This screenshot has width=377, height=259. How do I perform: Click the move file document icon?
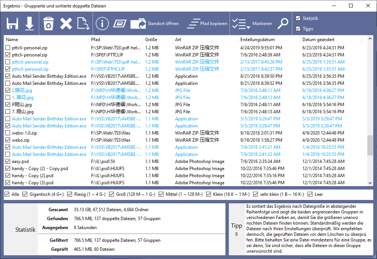[x=83, y=24]
